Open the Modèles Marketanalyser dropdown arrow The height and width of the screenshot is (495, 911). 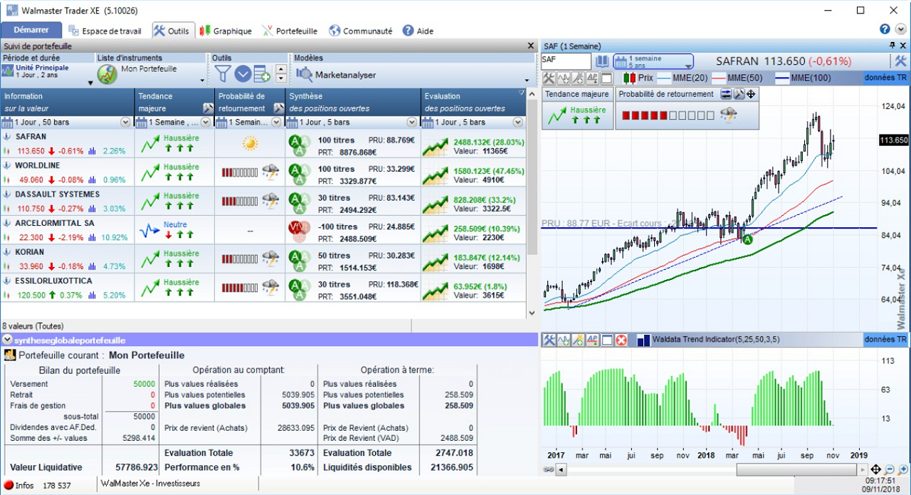[527, 80]
